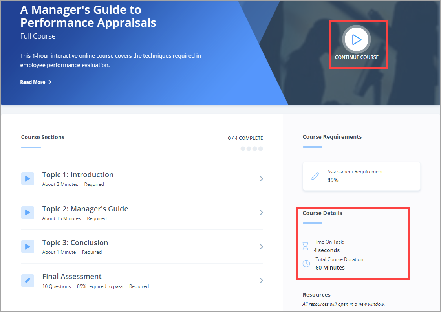Click the Continue Course play button
This screenshot has width=441, height=312.
(356, 39)
